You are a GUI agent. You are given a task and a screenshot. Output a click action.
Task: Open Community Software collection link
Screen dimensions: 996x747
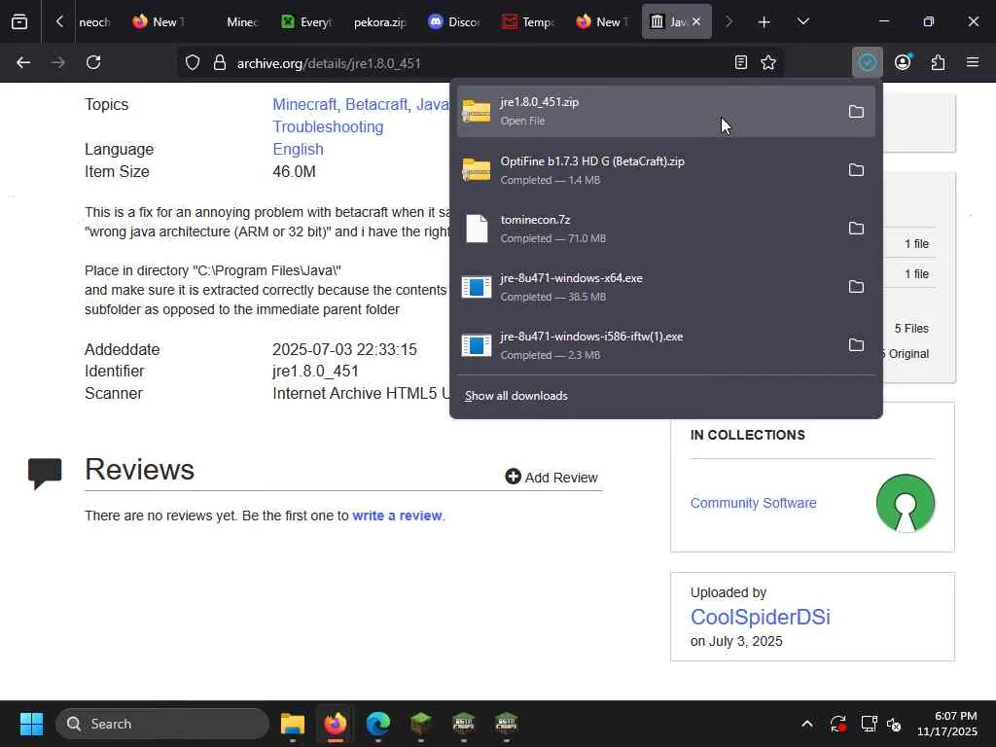754,503
